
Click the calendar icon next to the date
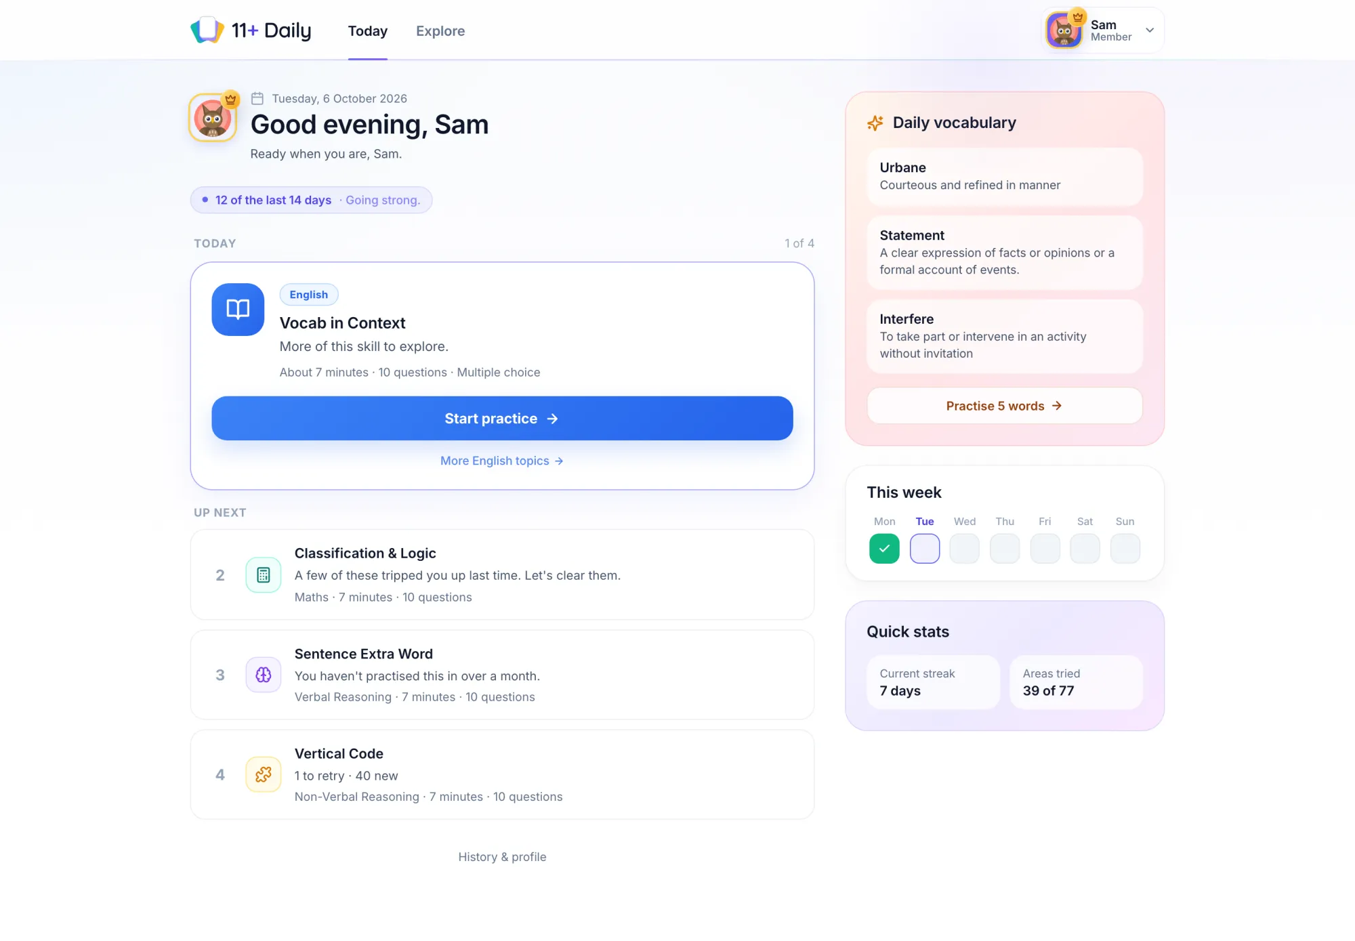[257, 99]
